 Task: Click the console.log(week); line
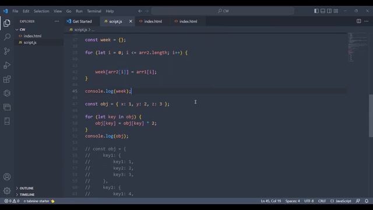click(x=108, y=91)
